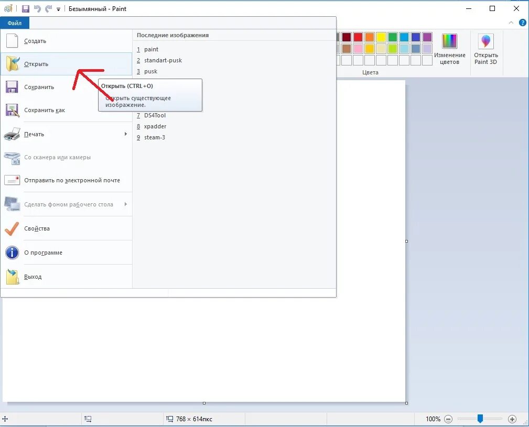Click the printer icon beside Печать
Screen dimensions: 529x427
pyautogui.click(x=12, y=134)
